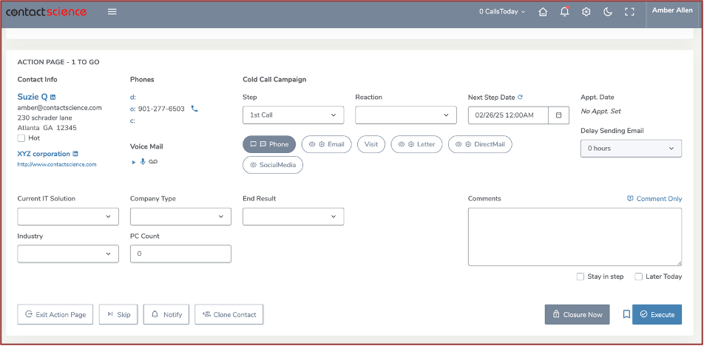Click the PC Count input field
This screenshot has height=346, width=704.
coord(180,254)
